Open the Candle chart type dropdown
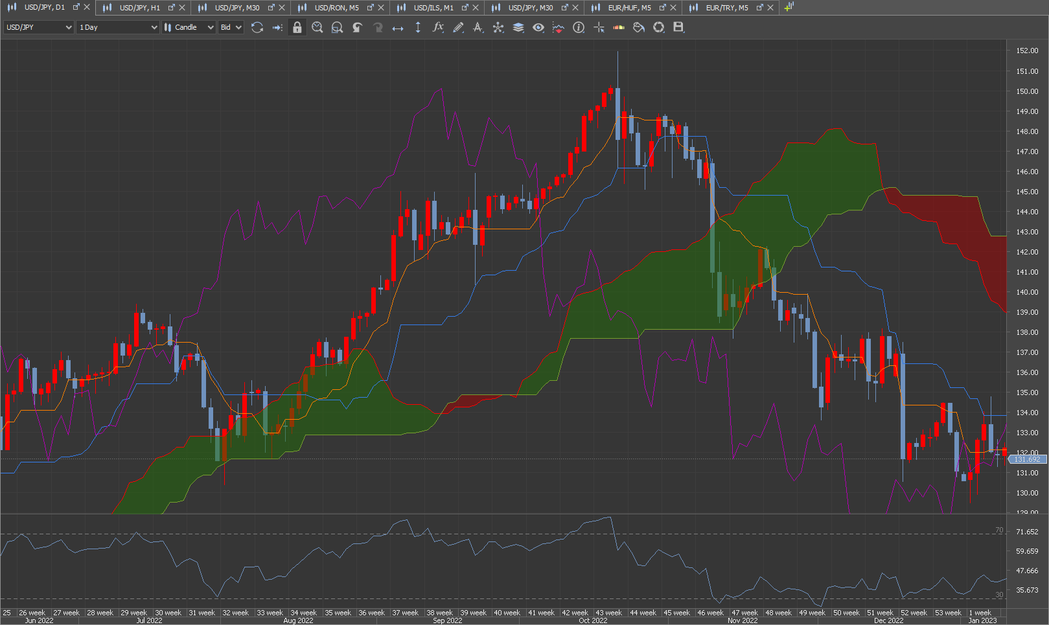The width and height of the screenshot is (1049, 625). pos(188,27)
